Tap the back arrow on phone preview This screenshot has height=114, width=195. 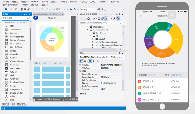141,16
